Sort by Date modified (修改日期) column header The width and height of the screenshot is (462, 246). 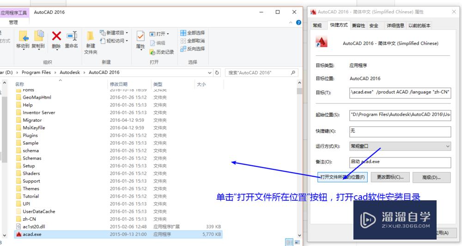(x=119, y=84)
